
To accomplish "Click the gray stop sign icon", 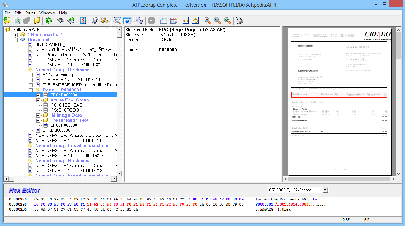I will (151, 21).
